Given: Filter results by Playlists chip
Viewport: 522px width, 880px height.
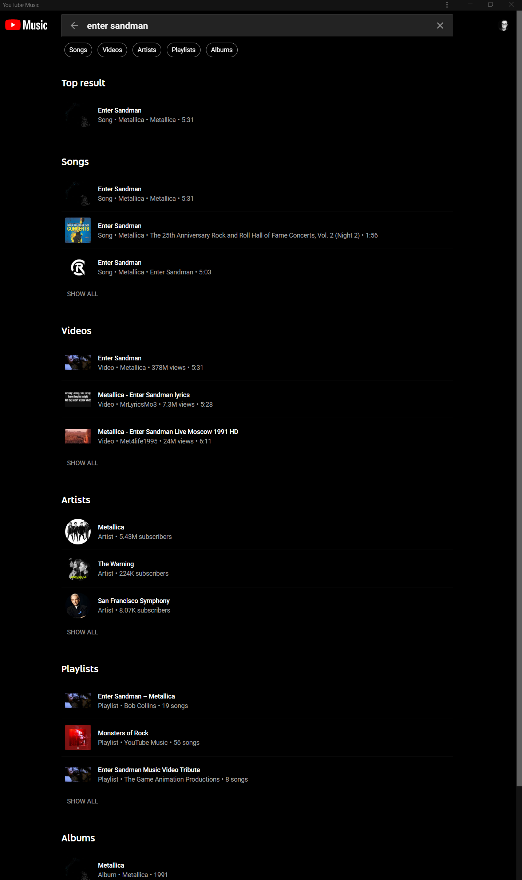Looking at the screenshot, I should (x=183, y=50).
